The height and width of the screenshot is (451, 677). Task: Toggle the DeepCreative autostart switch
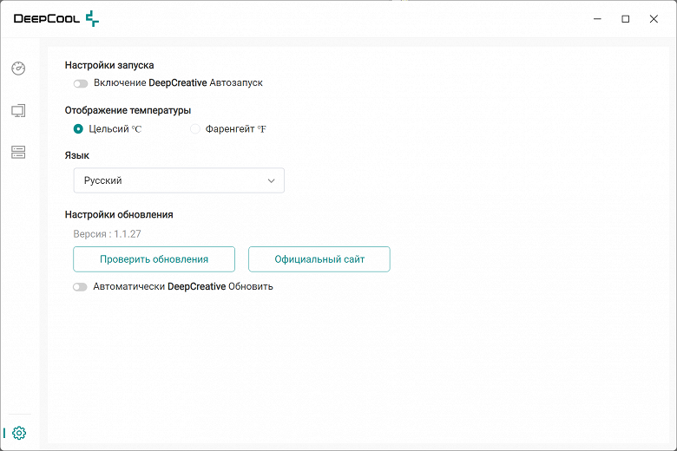pos(81,83)
